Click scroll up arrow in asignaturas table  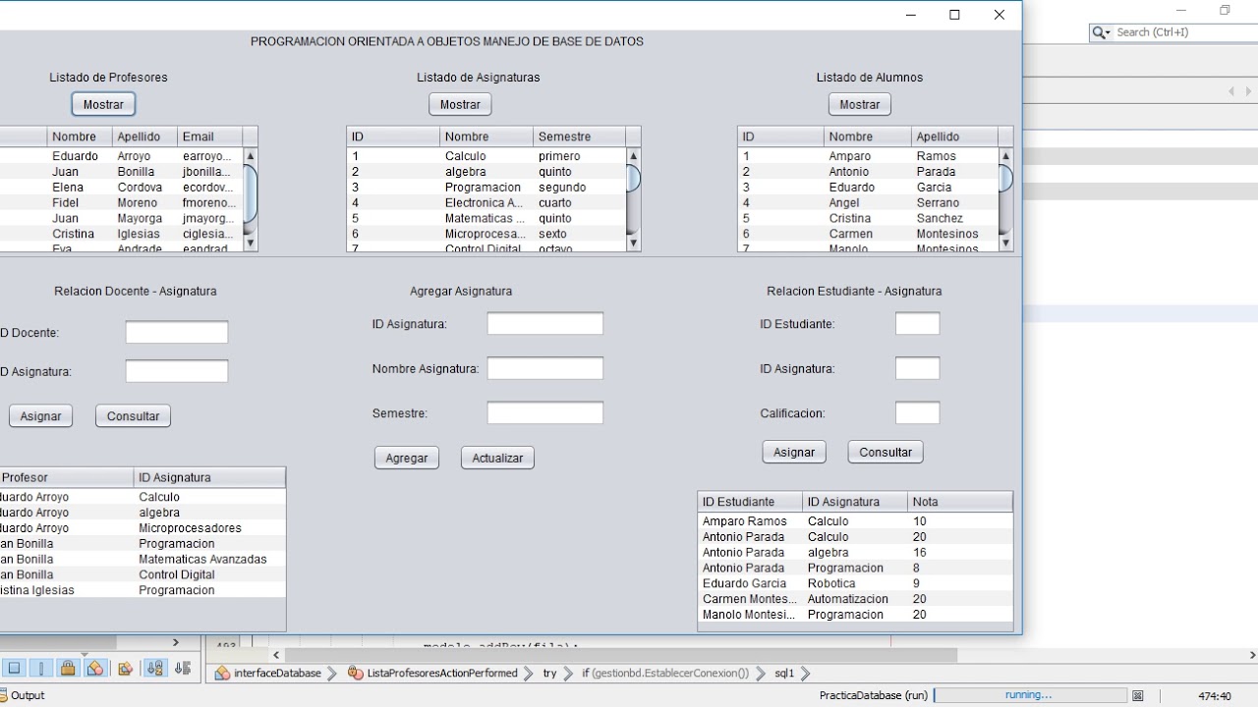click(633, 156)
